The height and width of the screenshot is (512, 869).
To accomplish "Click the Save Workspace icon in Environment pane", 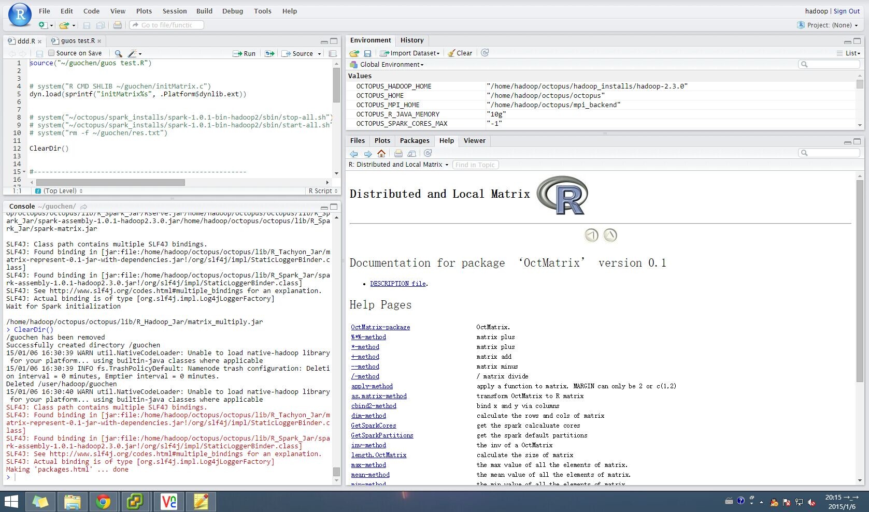I will 367,53.
